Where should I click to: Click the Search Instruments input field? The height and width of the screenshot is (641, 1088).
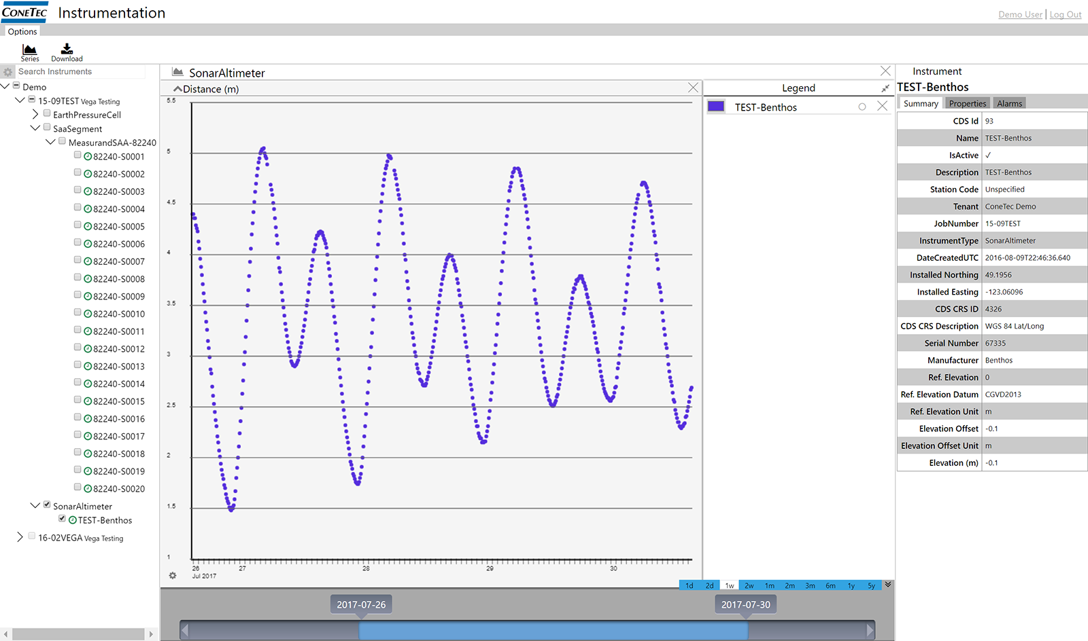coord(80,71)
